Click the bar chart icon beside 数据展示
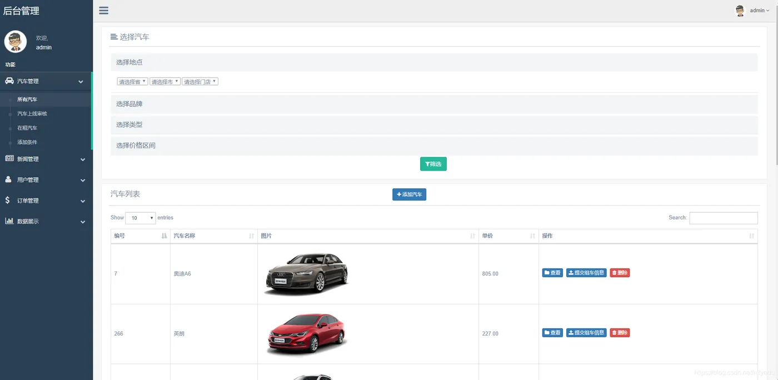778x380 pixels. click(x=9, y=221)
